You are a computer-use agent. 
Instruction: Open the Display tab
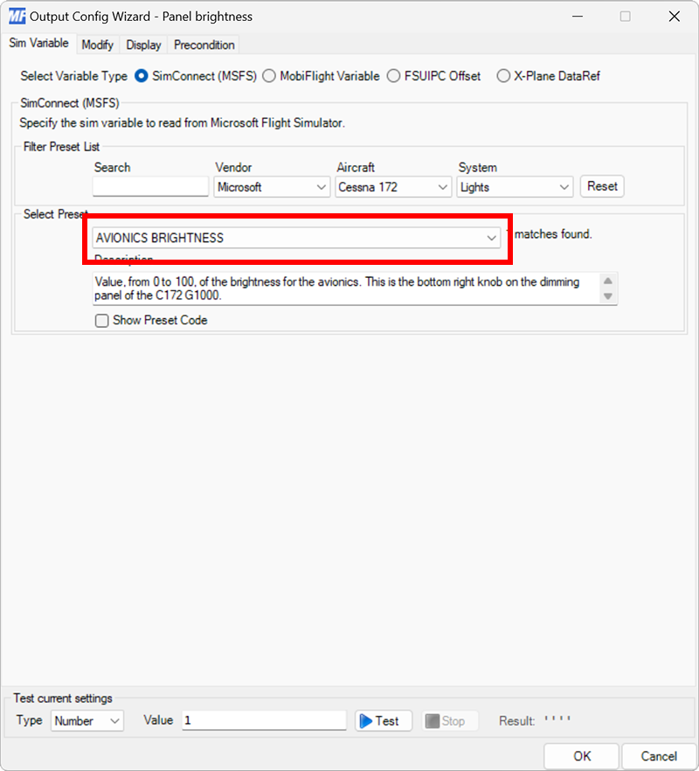coord(143,45)
